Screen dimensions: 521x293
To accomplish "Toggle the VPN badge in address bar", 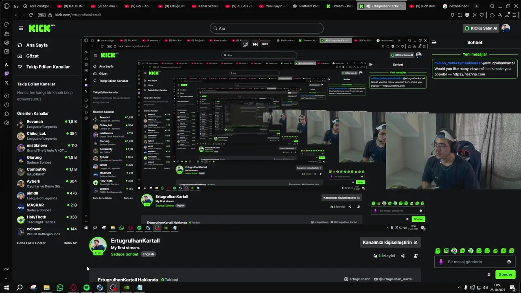I will click(42, 15).
